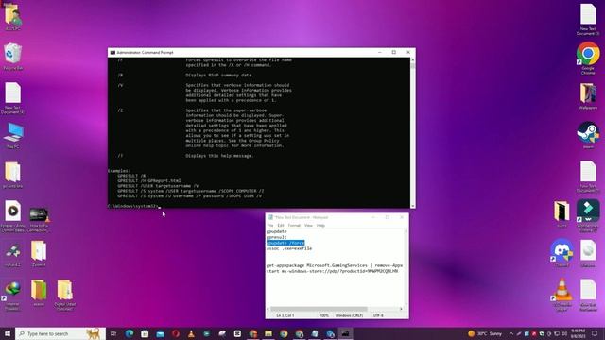Click the 'gpresult' line in Notepad
Viewport: 605px width, 340px height.
(x=277, y=237)
